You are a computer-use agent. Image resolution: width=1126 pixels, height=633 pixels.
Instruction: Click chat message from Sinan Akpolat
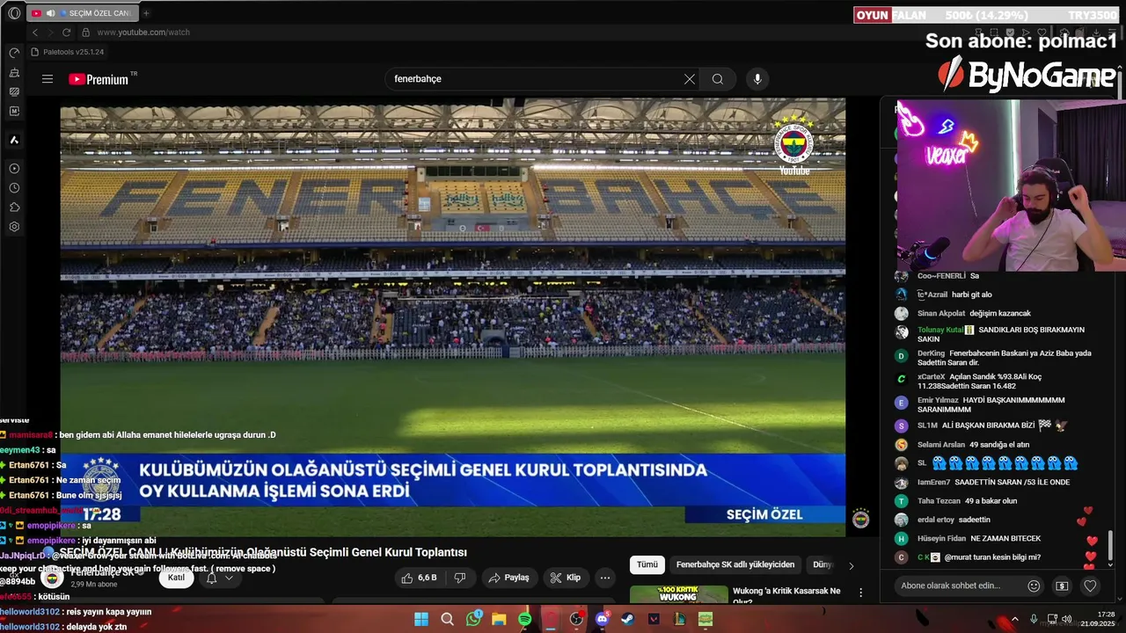[x=974, y=313]
